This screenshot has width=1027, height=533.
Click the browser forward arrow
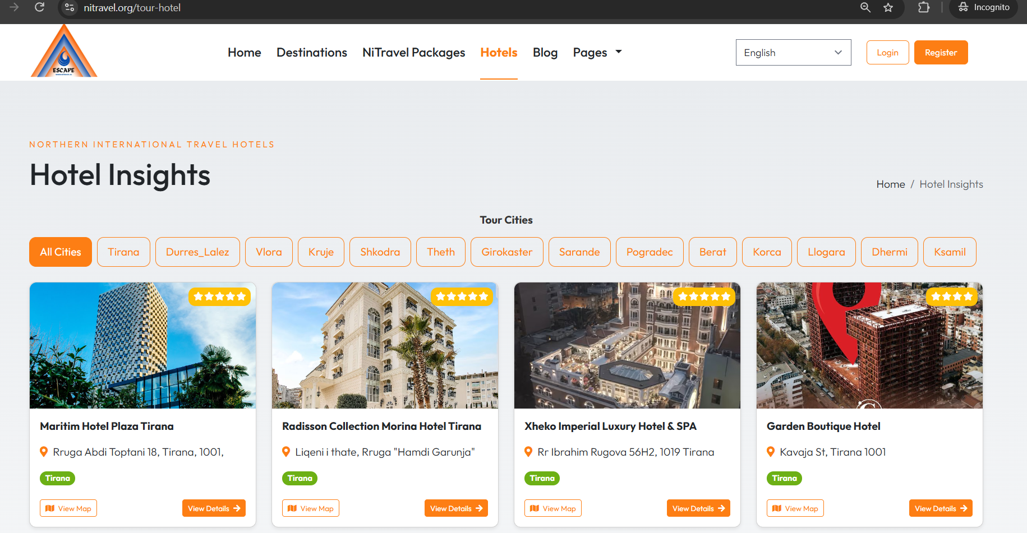click(x=15, y=7)
